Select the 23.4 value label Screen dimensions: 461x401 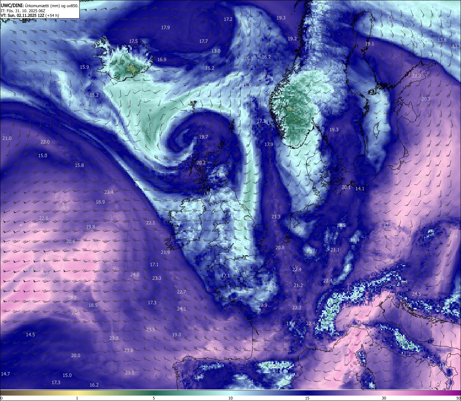[x=109, y=192]
